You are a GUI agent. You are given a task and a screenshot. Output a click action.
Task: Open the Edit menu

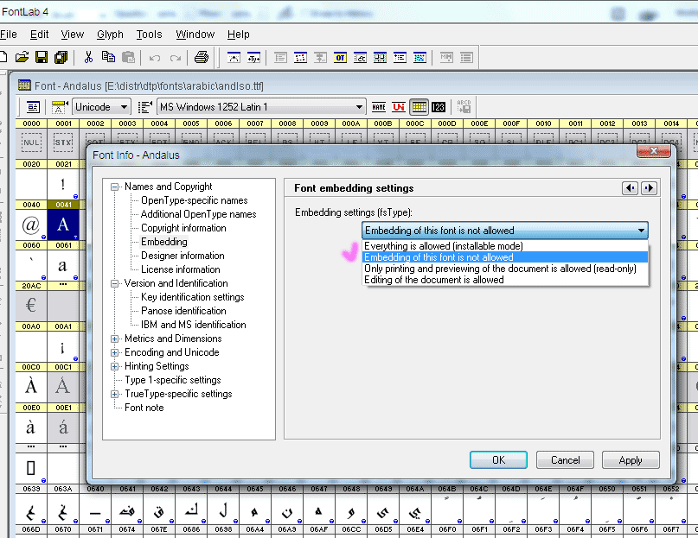tap(39, 35)
